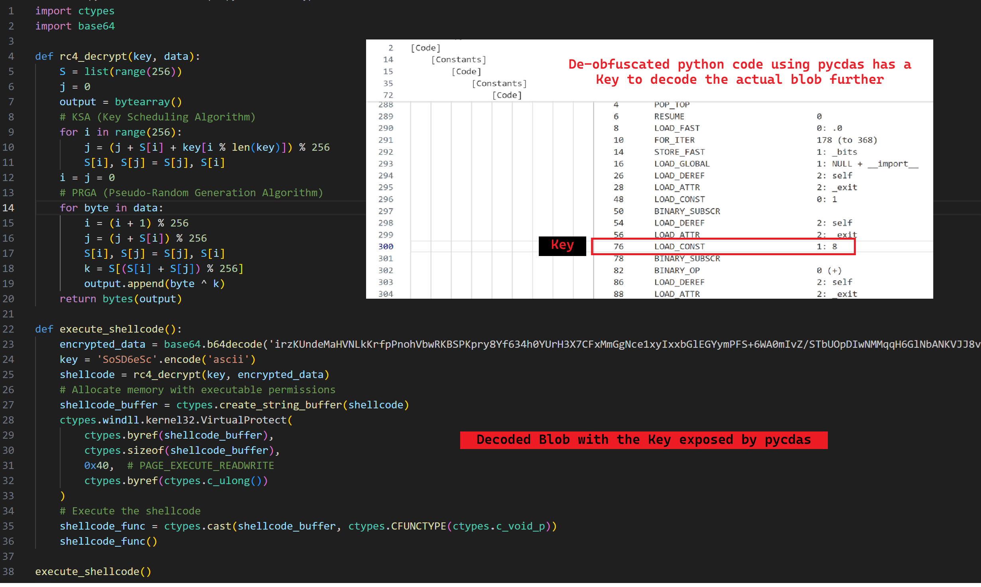
Task: Click 'output.append(byte ^ k)' line
Action: click(155, 284)
